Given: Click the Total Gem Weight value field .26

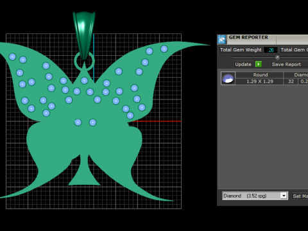Looking at the screenshot, I should 271,50.
